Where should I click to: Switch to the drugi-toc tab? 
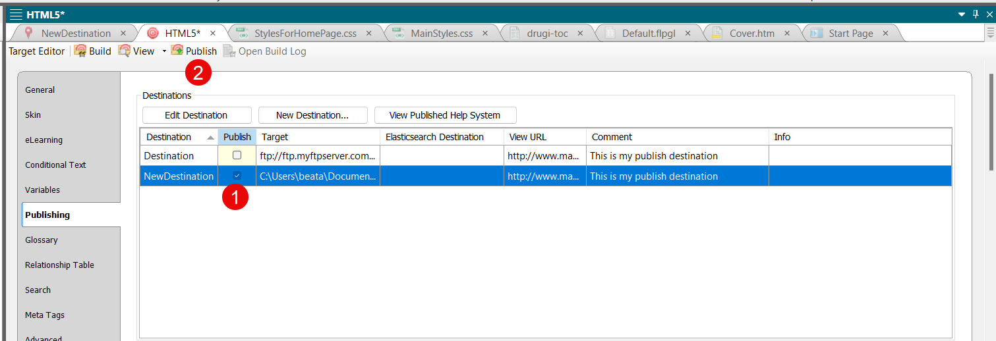click(547, 33)
